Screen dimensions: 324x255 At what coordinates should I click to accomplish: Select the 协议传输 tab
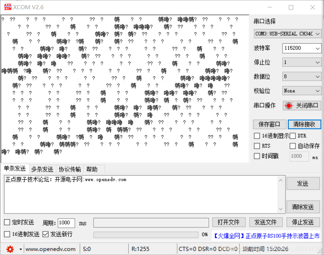click(69, 169)
